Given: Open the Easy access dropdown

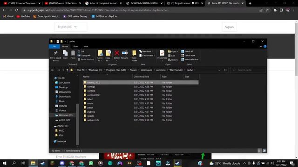Looking at the screenshot, I should (147, 56).
